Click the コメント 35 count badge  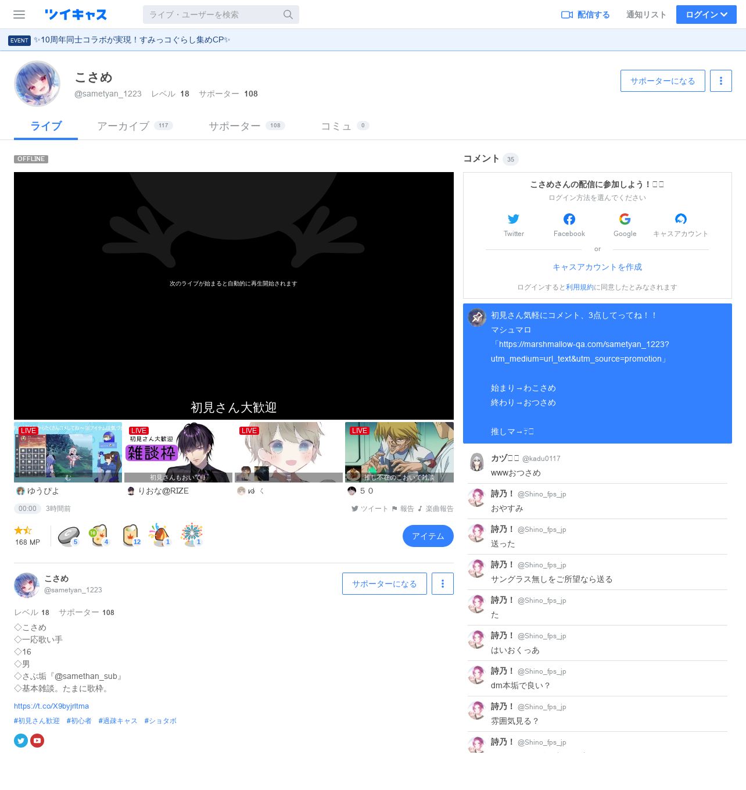coord(511,159)
